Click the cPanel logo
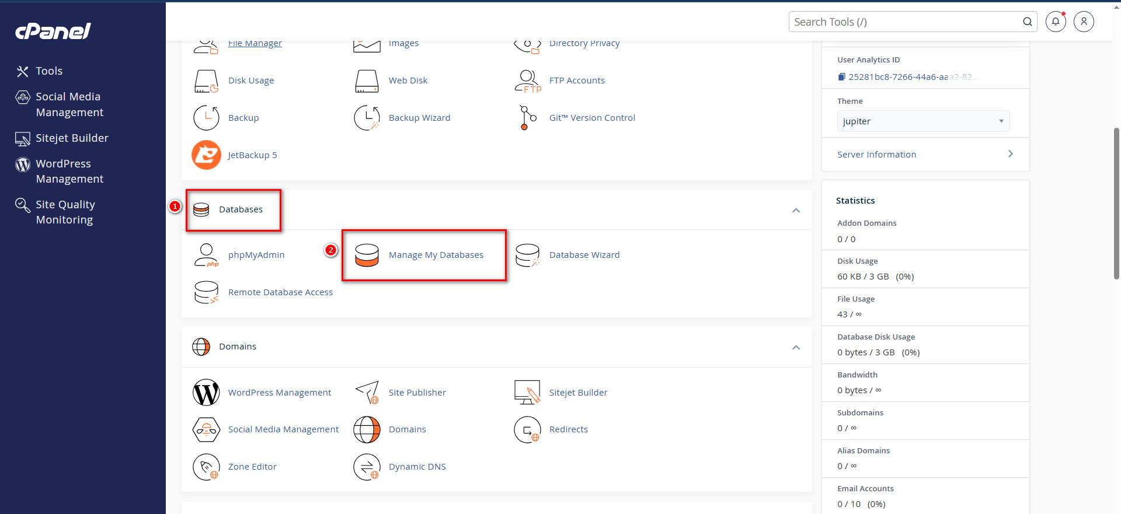 pos(53,31)
